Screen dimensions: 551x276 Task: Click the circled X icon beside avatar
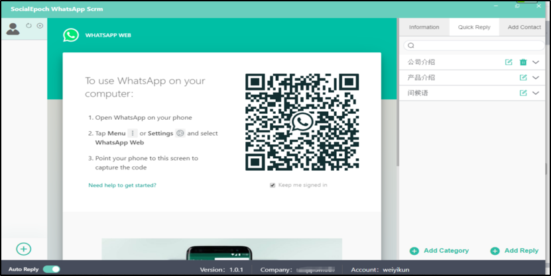click(40, 26)
